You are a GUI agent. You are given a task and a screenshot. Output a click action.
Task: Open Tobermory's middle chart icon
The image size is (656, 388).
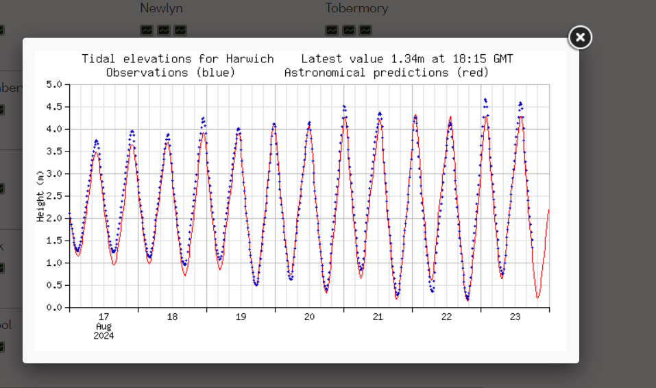coord(348,30)
